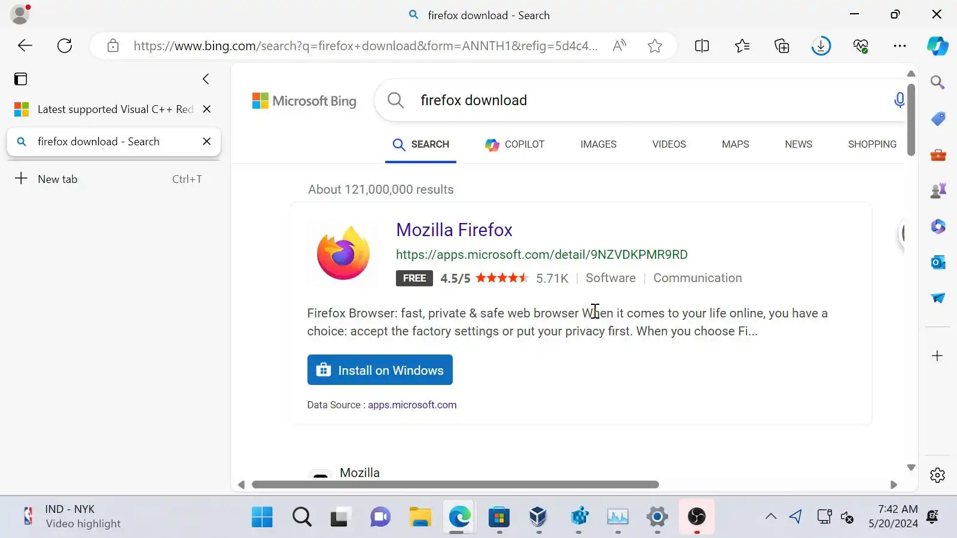Click the scroll right arrow
Screen dimensions: 957x538
pos(894,485)
